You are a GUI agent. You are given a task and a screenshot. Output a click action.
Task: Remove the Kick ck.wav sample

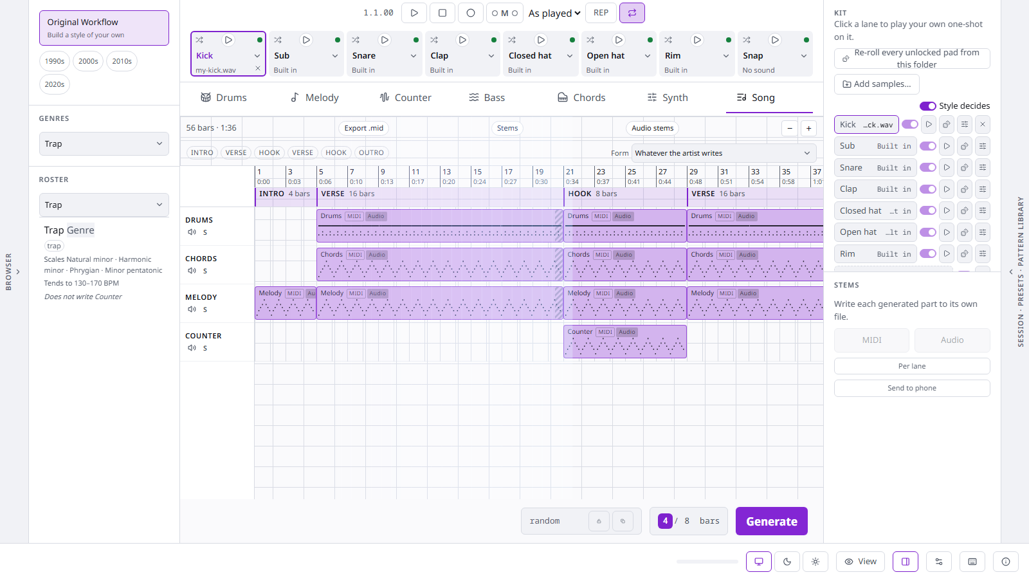coord(982,124)
